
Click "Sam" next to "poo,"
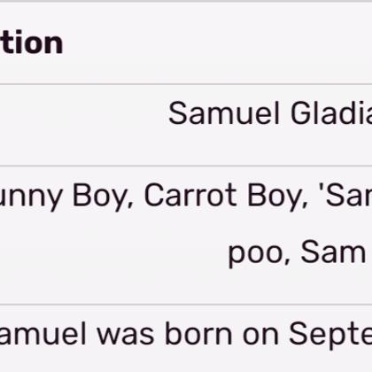[333, 252]
